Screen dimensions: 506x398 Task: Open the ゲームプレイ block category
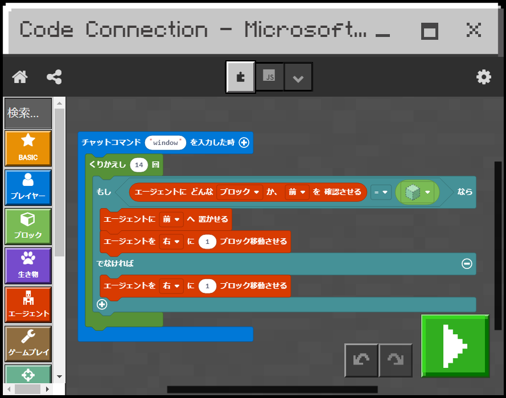(x=28, y=343)
